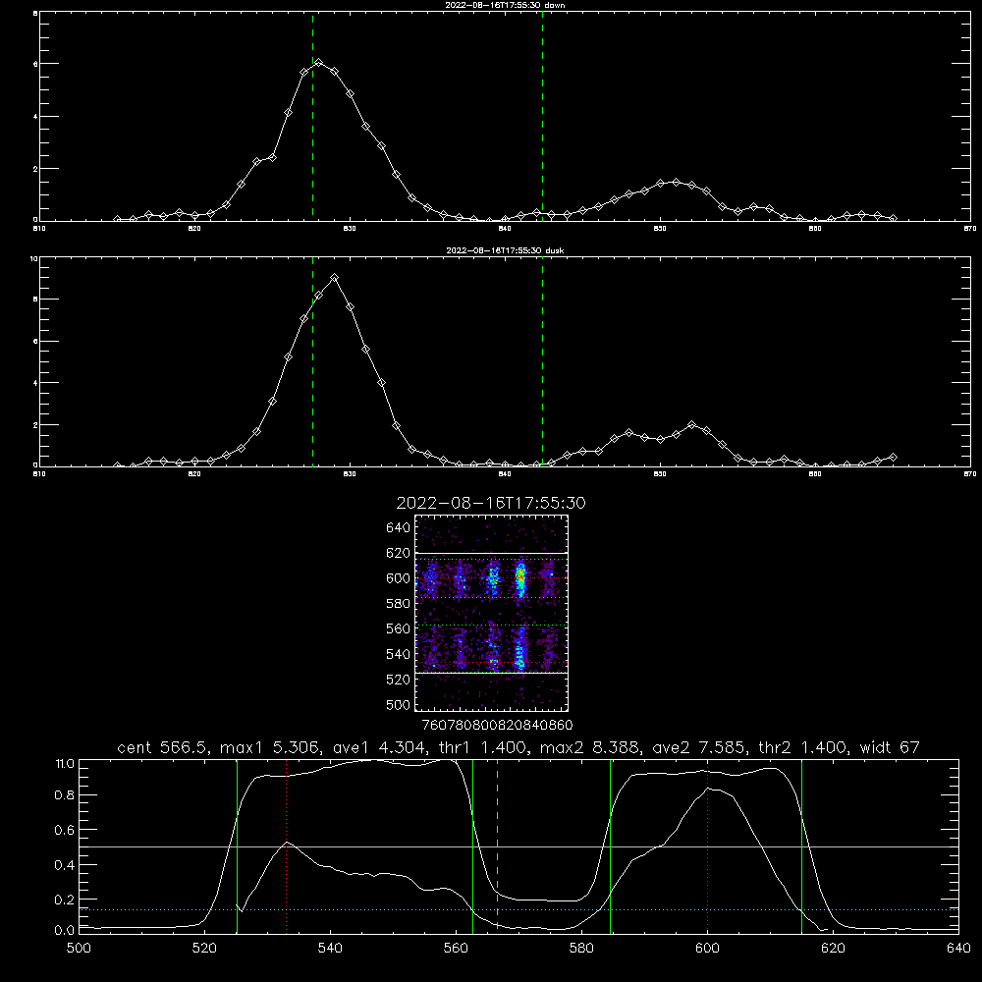Screen dimensions: 982x982
Task: Click the horizontal 0.5 line in bottom plot
Action: click(x=519, y=846)
